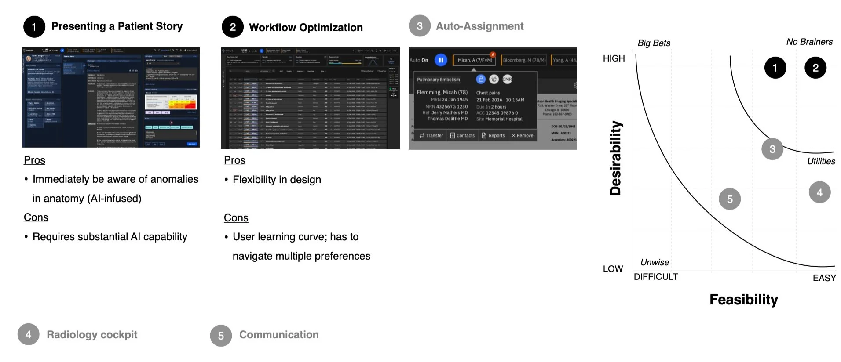The image size is (841, 362).
Task: Select the Yang, A patient tab
Action: pyautogui.click(x=564, y=60)
